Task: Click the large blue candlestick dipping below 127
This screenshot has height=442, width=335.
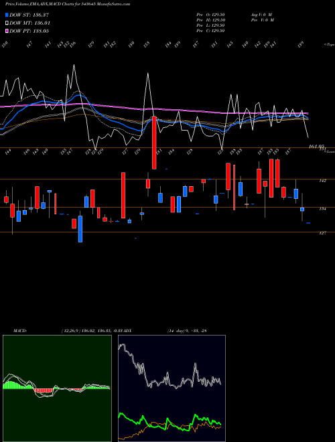Action: (80, 229)
